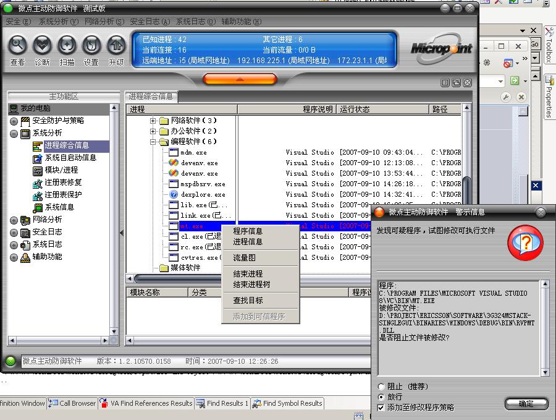Choose 程序信息 from context menu
The width and height of the screenshot is (556, 420).
(260, 231)
